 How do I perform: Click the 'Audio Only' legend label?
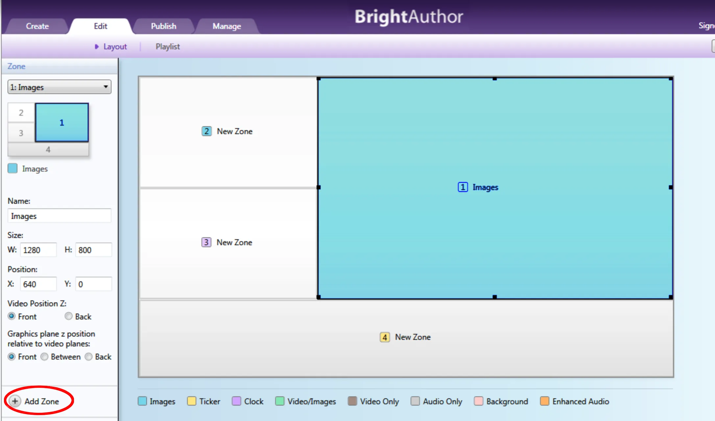(442, 401)
